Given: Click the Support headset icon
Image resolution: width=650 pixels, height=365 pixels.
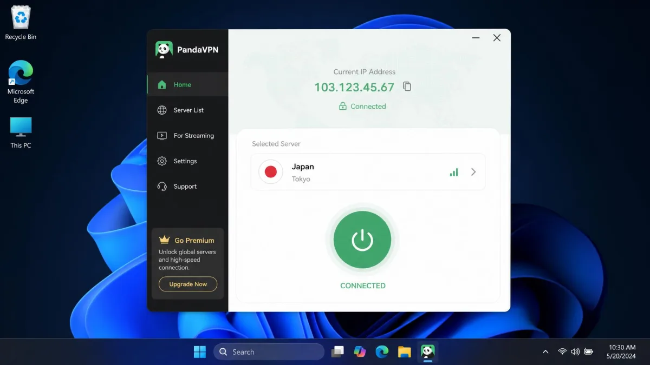Looking at the screenshot, I should (162, 187).
